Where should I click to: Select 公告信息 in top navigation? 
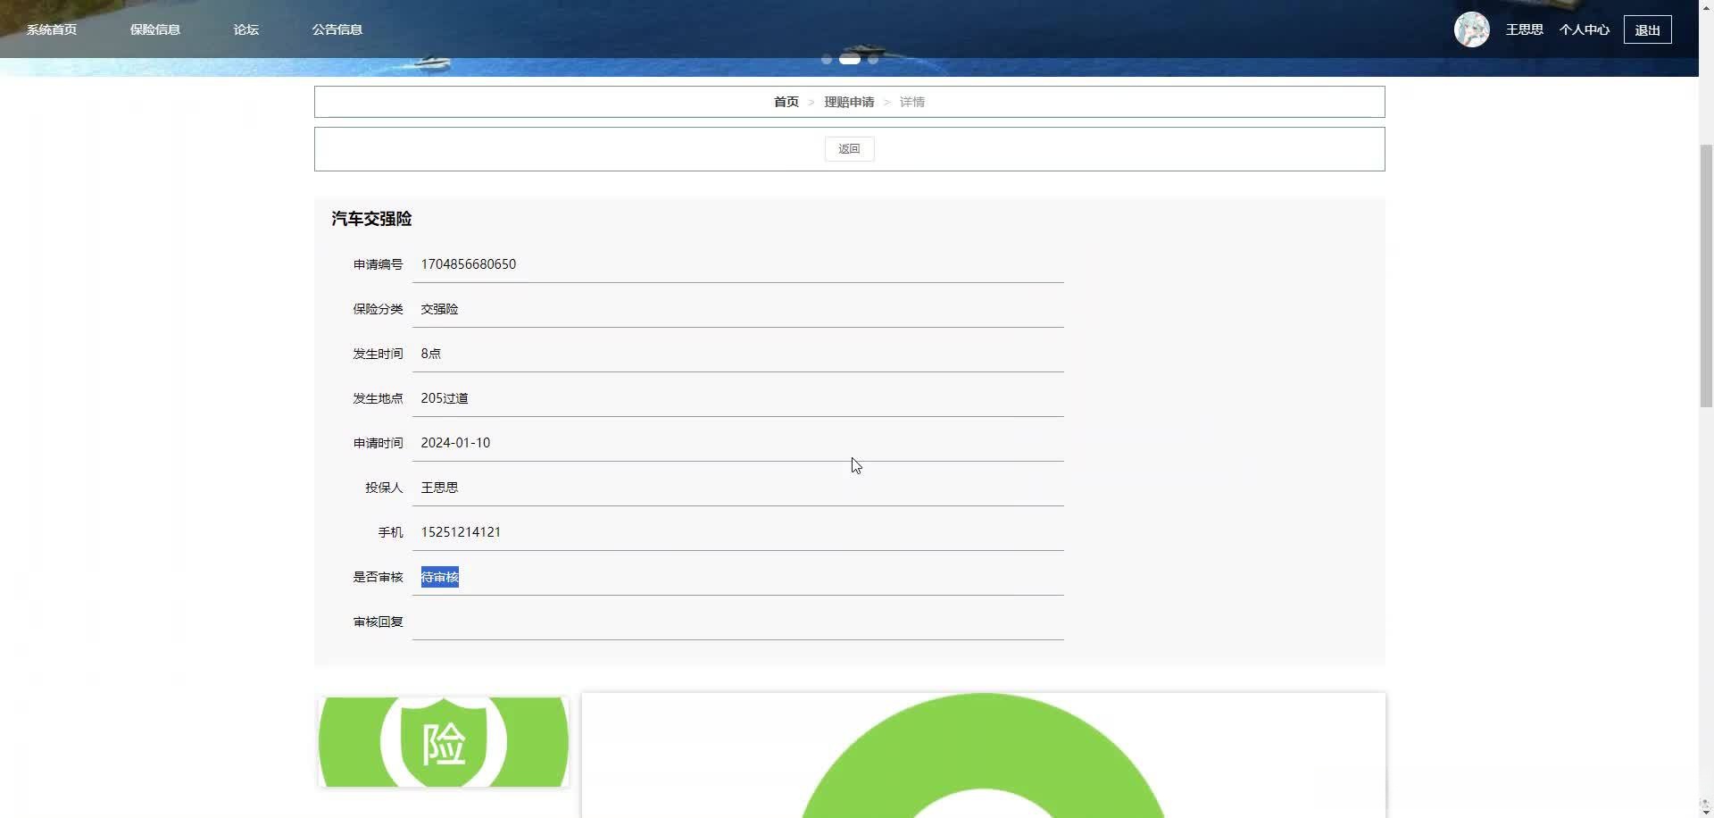[x=337, y=29]
